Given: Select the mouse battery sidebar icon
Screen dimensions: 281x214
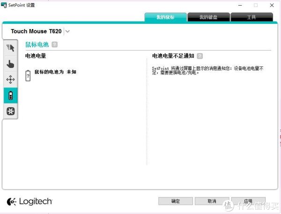Looking at the screenshot, I should [11, 96].
